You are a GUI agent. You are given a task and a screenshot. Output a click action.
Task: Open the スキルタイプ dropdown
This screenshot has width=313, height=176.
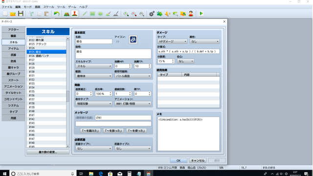pos(93,66)
